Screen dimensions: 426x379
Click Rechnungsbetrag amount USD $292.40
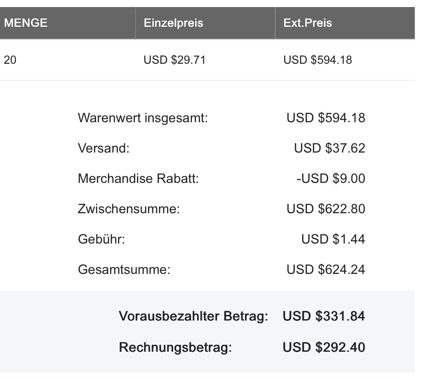[324, 347]
